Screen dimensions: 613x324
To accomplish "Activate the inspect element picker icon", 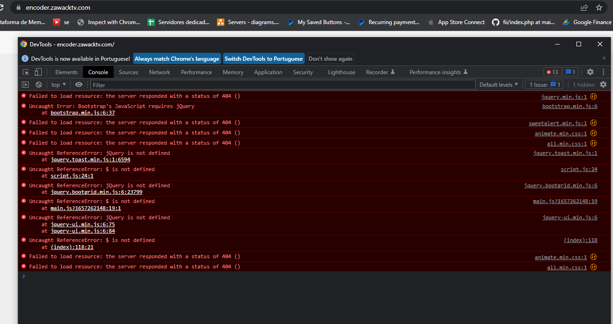I will pyautogui.click(x=26, y=72).
